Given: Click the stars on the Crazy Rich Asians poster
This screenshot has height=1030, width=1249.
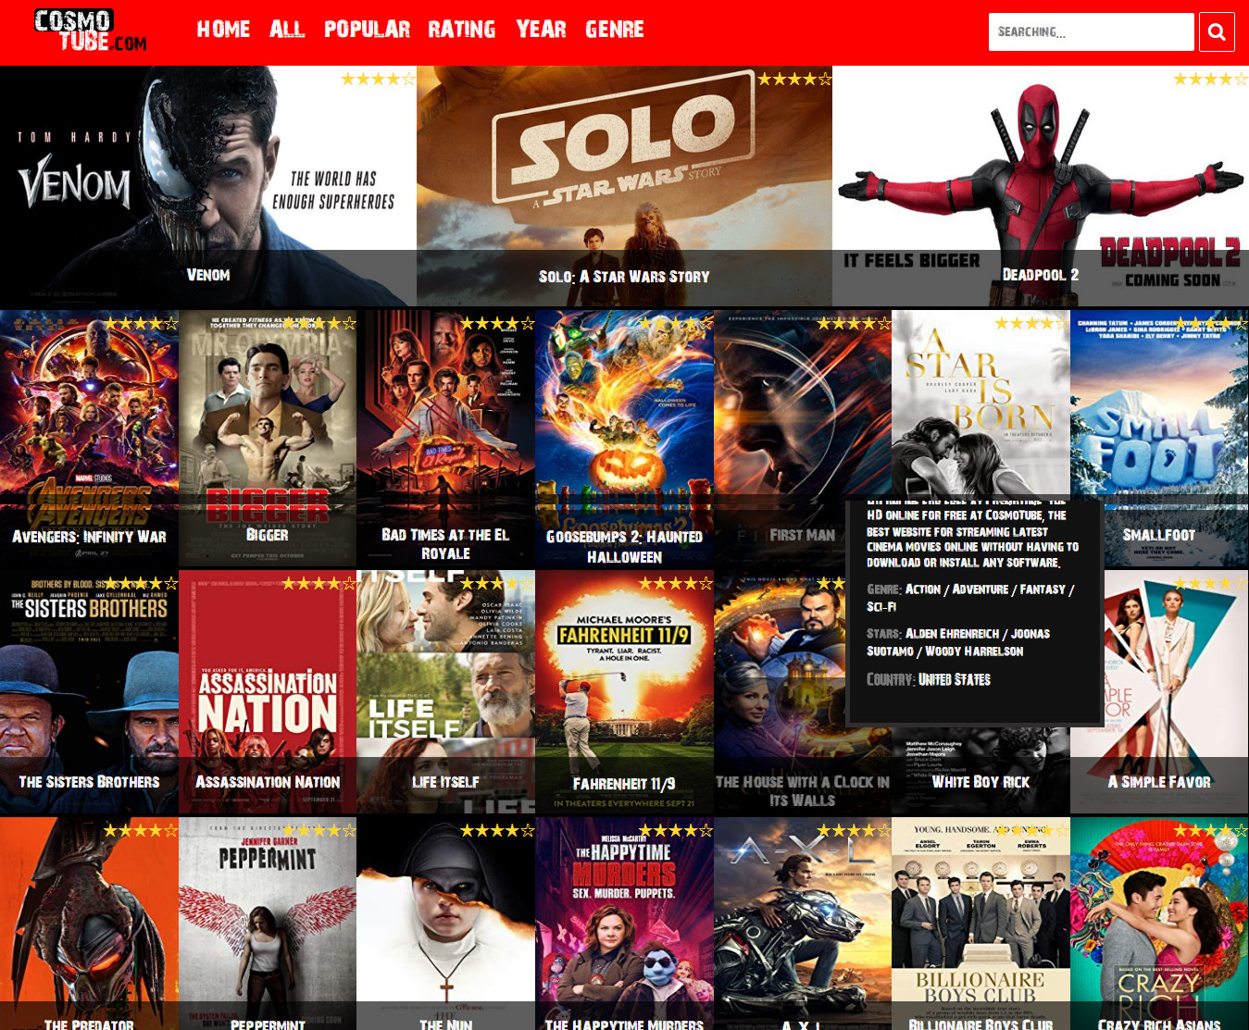Looking at the screenshot, I should tap(1211, 831).
